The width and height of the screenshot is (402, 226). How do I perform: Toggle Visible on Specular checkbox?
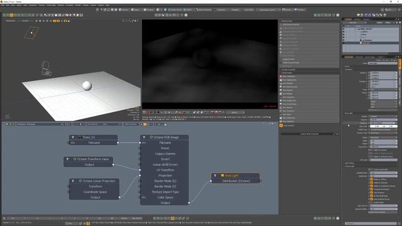371,183
